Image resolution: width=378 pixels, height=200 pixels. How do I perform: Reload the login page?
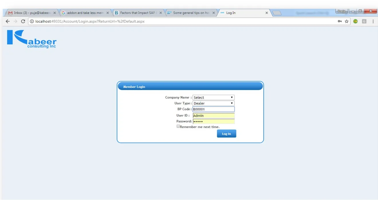(23, 21)
